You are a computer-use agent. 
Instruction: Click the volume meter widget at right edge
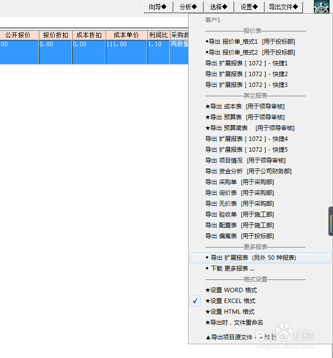[331, 221]
